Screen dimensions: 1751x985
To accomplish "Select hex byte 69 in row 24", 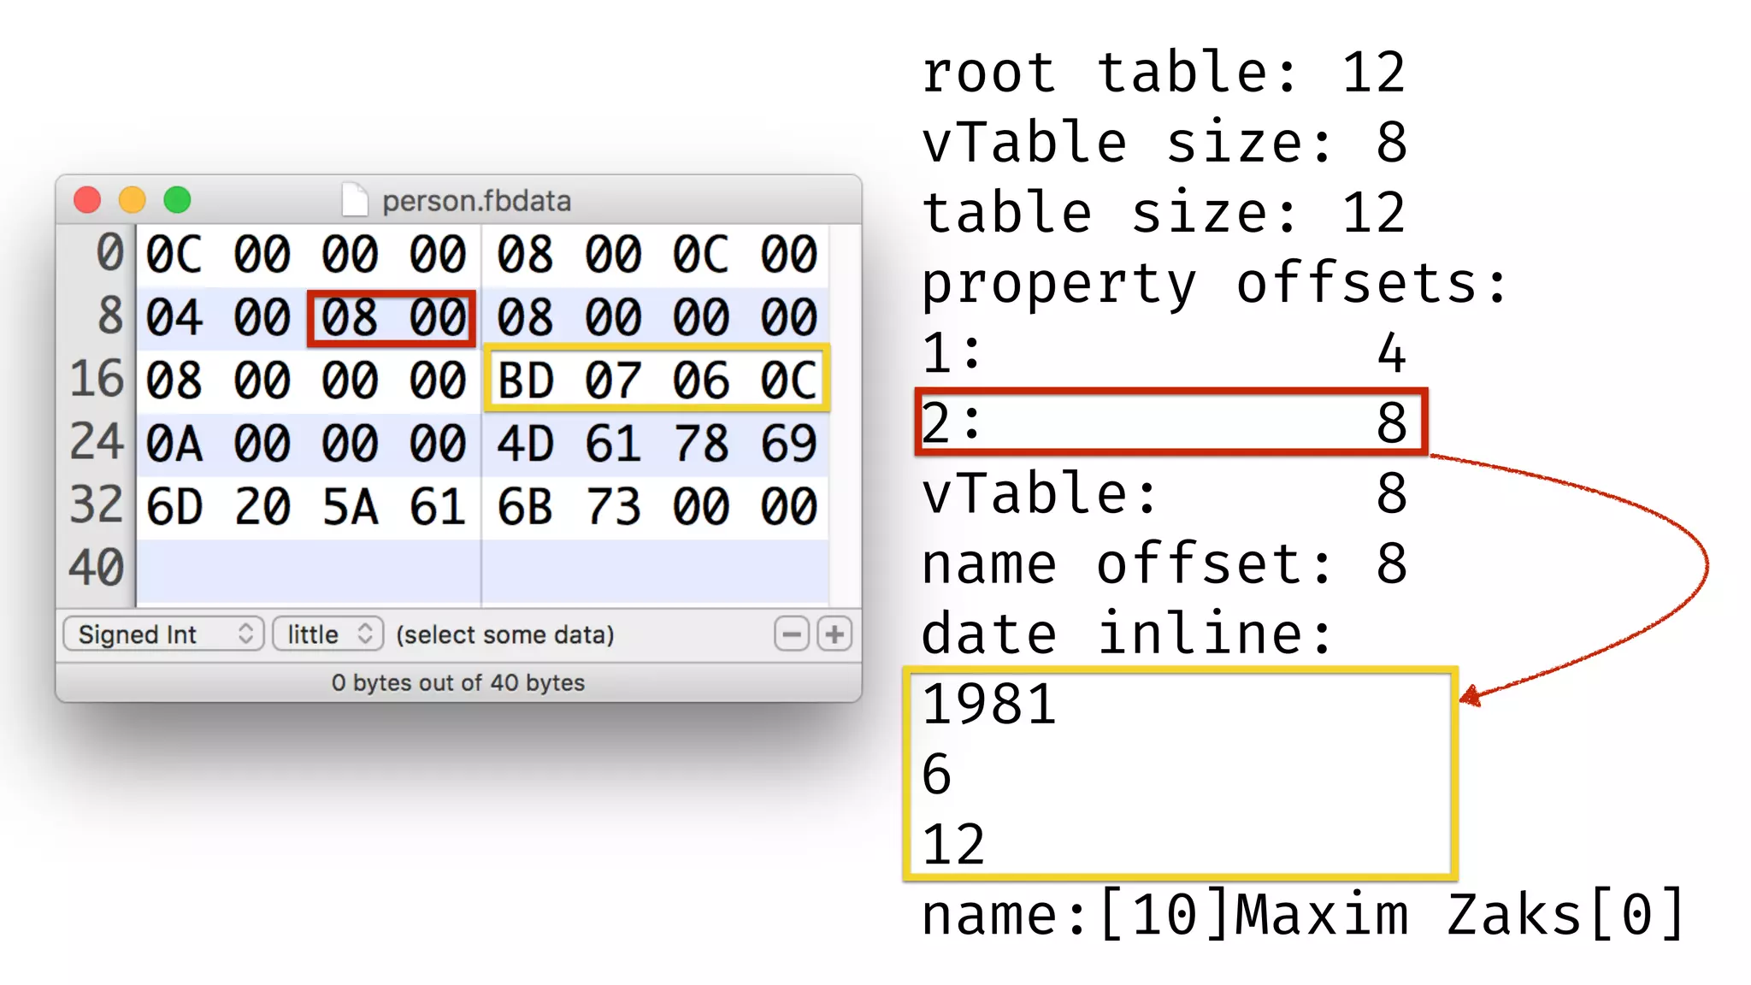I will (789, 443).
